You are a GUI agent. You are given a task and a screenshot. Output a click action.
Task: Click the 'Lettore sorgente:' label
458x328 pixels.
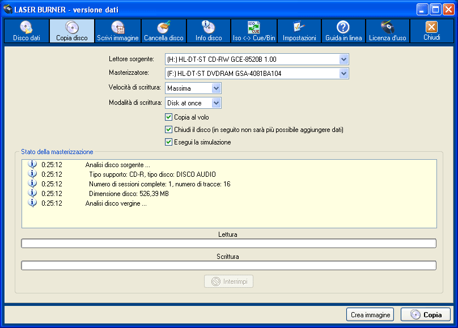click(132, 59)
